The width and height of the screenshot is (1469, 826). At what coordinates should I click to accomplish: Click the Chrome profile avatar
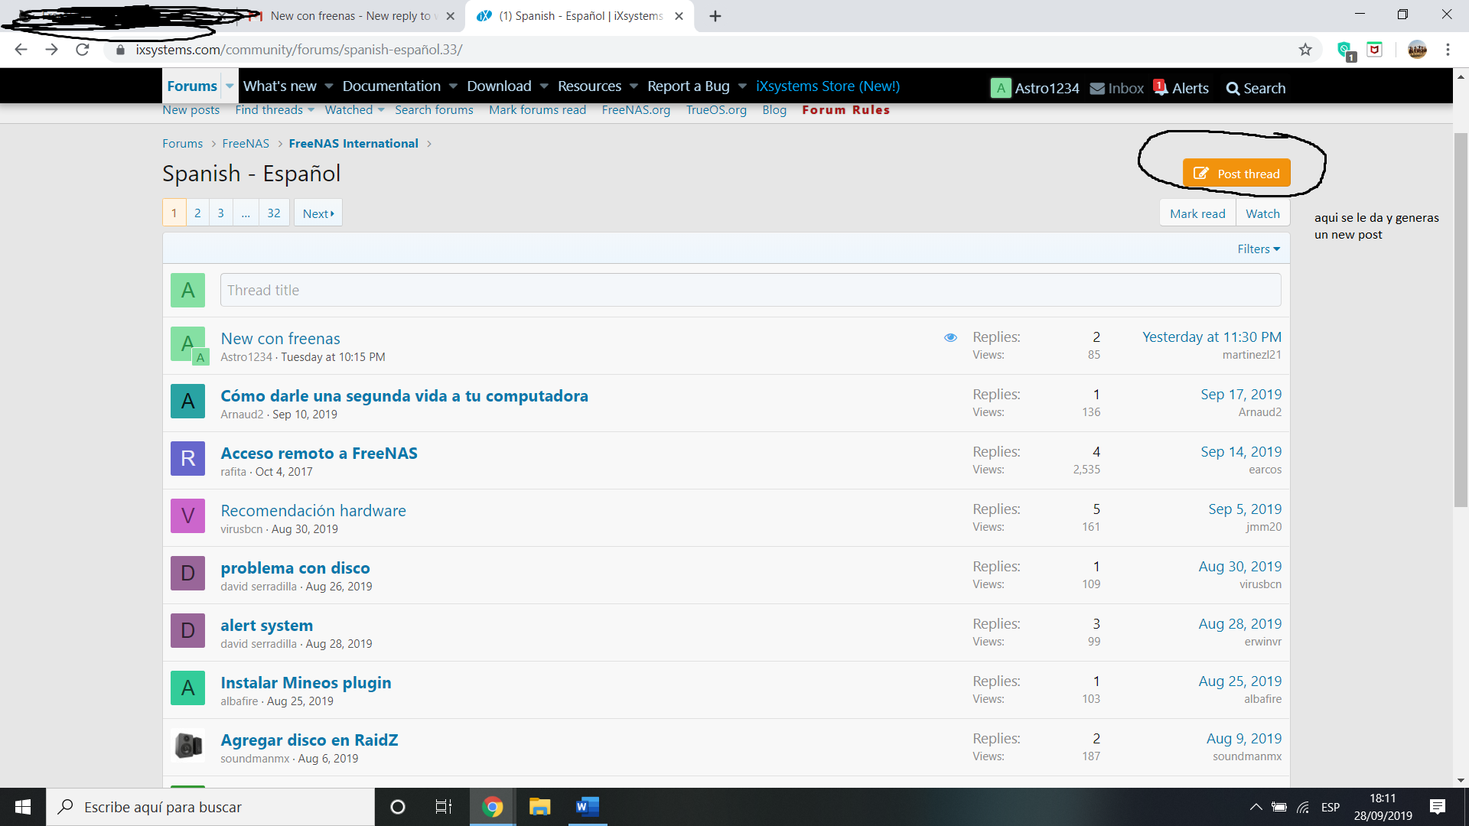[1417, 50]
